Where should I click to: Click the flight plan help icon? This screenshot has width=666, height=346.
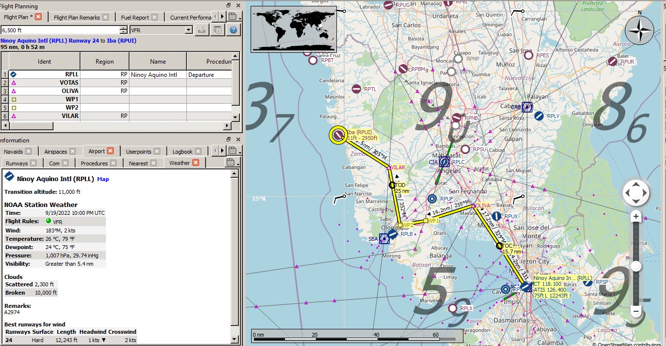click(233, 30)
